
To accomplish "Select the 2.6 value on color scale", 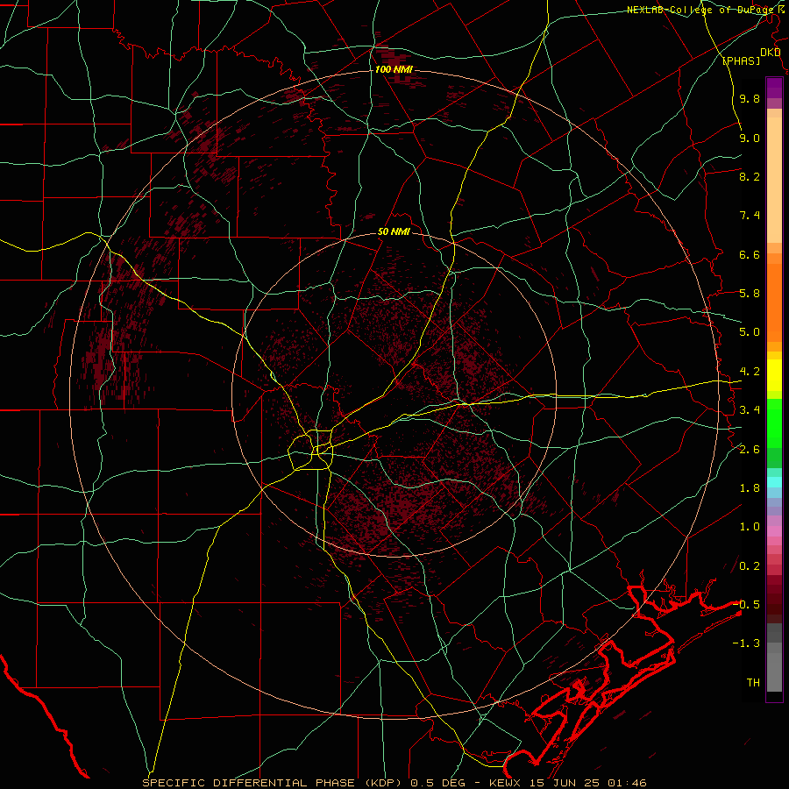I will [750, 450].
